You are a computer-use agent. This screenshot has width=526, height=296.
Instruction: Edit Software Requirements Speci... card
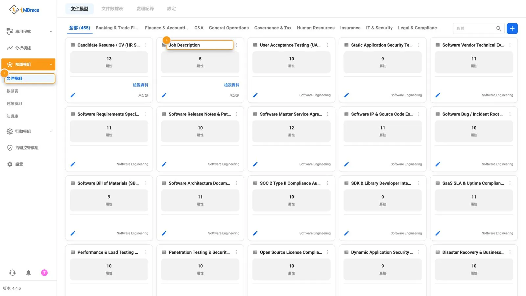(73, 164)
